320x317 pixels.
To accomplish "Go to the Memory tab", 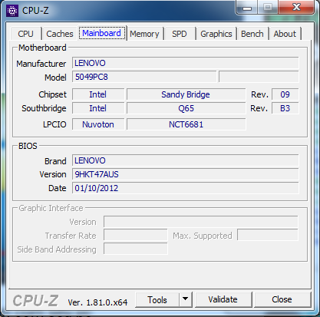I will coord(144,34).
